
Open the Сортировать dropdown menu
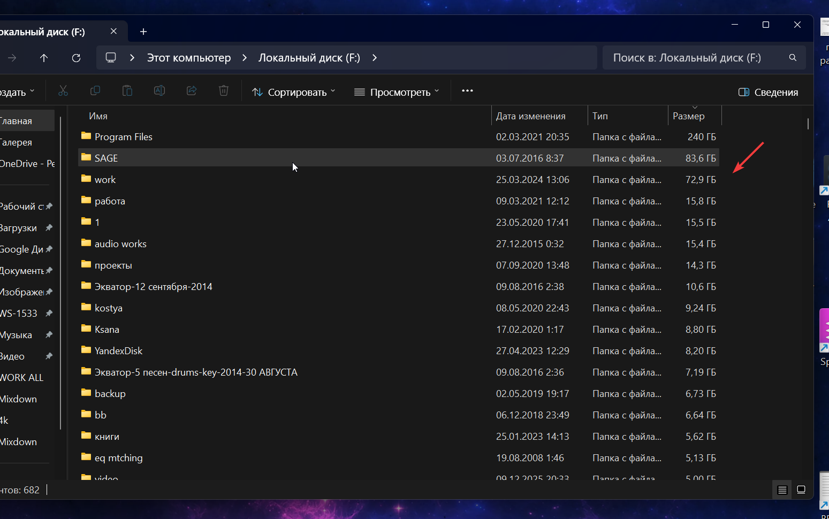(294, 92)
